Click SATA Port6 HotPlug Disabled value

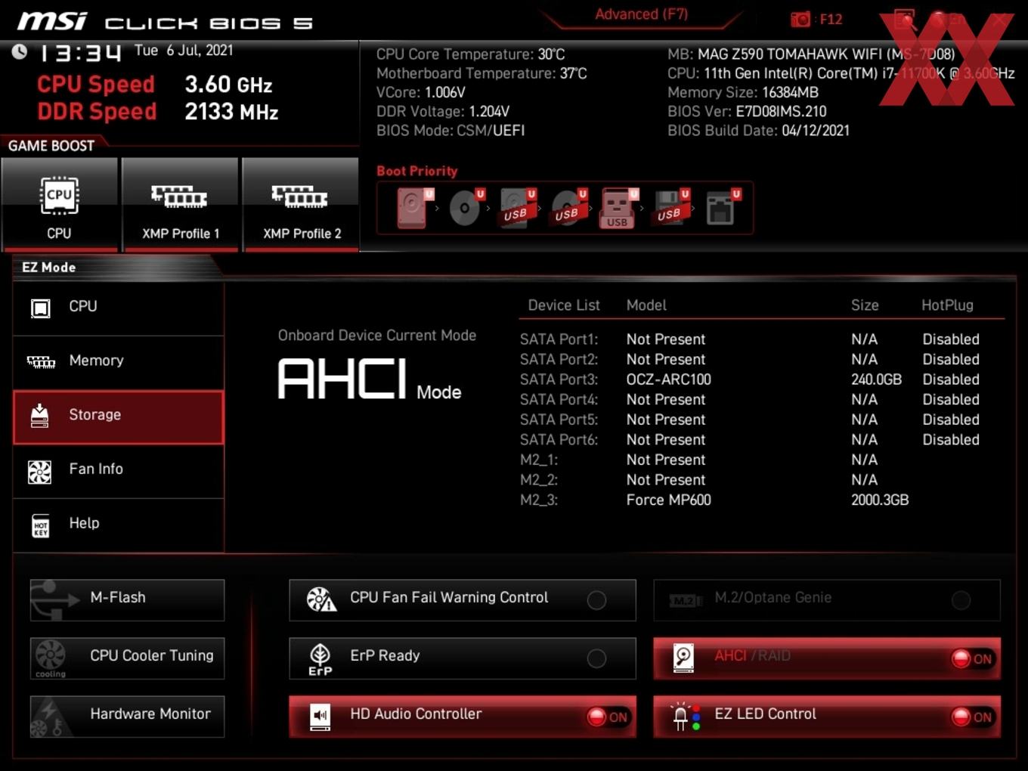coord(951,440)
